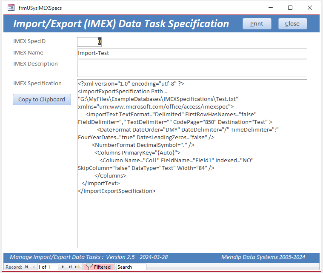Image resolution: width=323 pixels, height=273 pixels.
Task: Click the Record: label in navigation bar
Action: click(x=14, y=267)
